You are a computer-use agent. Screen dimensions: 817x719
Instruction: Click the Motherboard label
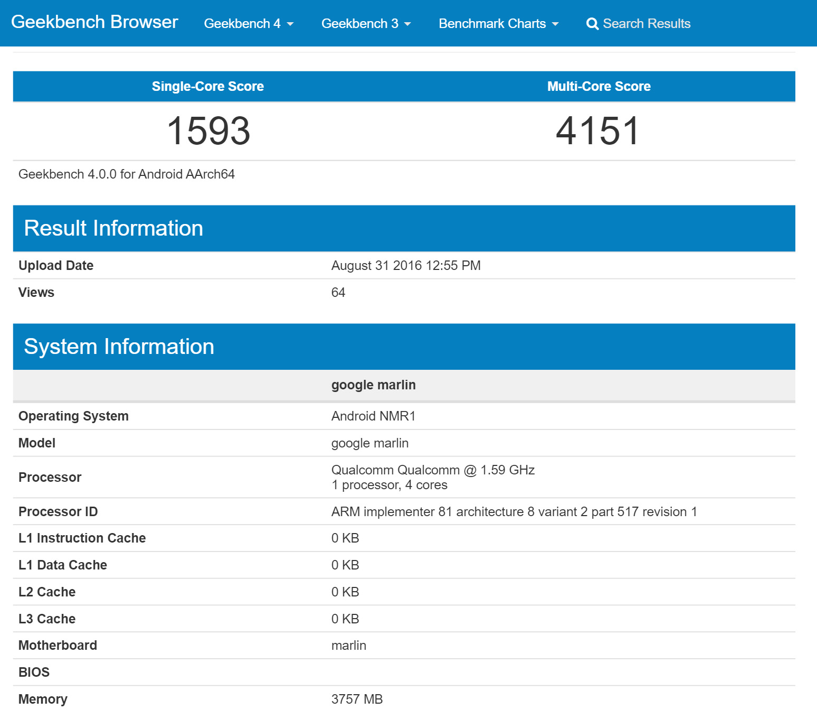pos(58,646)
